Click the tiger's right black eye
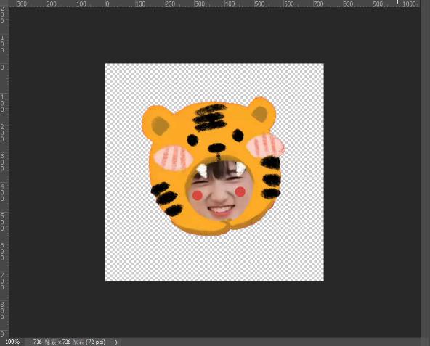The width and height of the screenshot is (430, 346). 238,136
